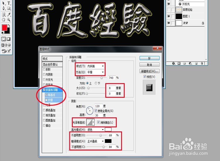
Task: Choose full screen mode
Action: click(x=9, y=45)
